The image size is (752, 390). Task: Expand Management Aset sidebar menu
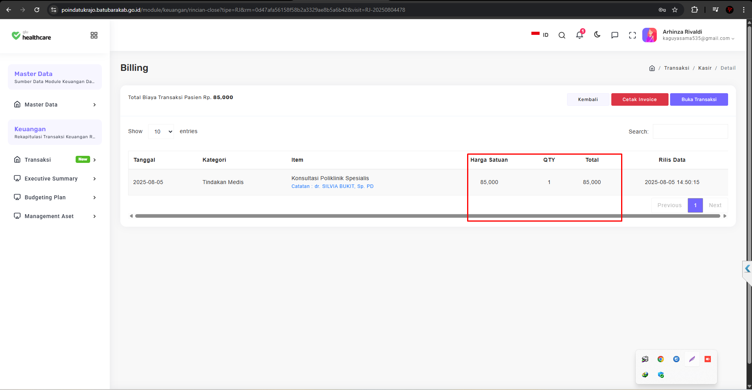(55, 216)
